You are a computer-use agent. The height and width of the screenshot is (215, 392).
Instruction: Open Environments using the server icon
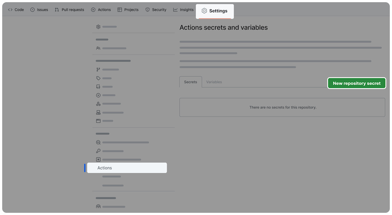tap(98, 112)
